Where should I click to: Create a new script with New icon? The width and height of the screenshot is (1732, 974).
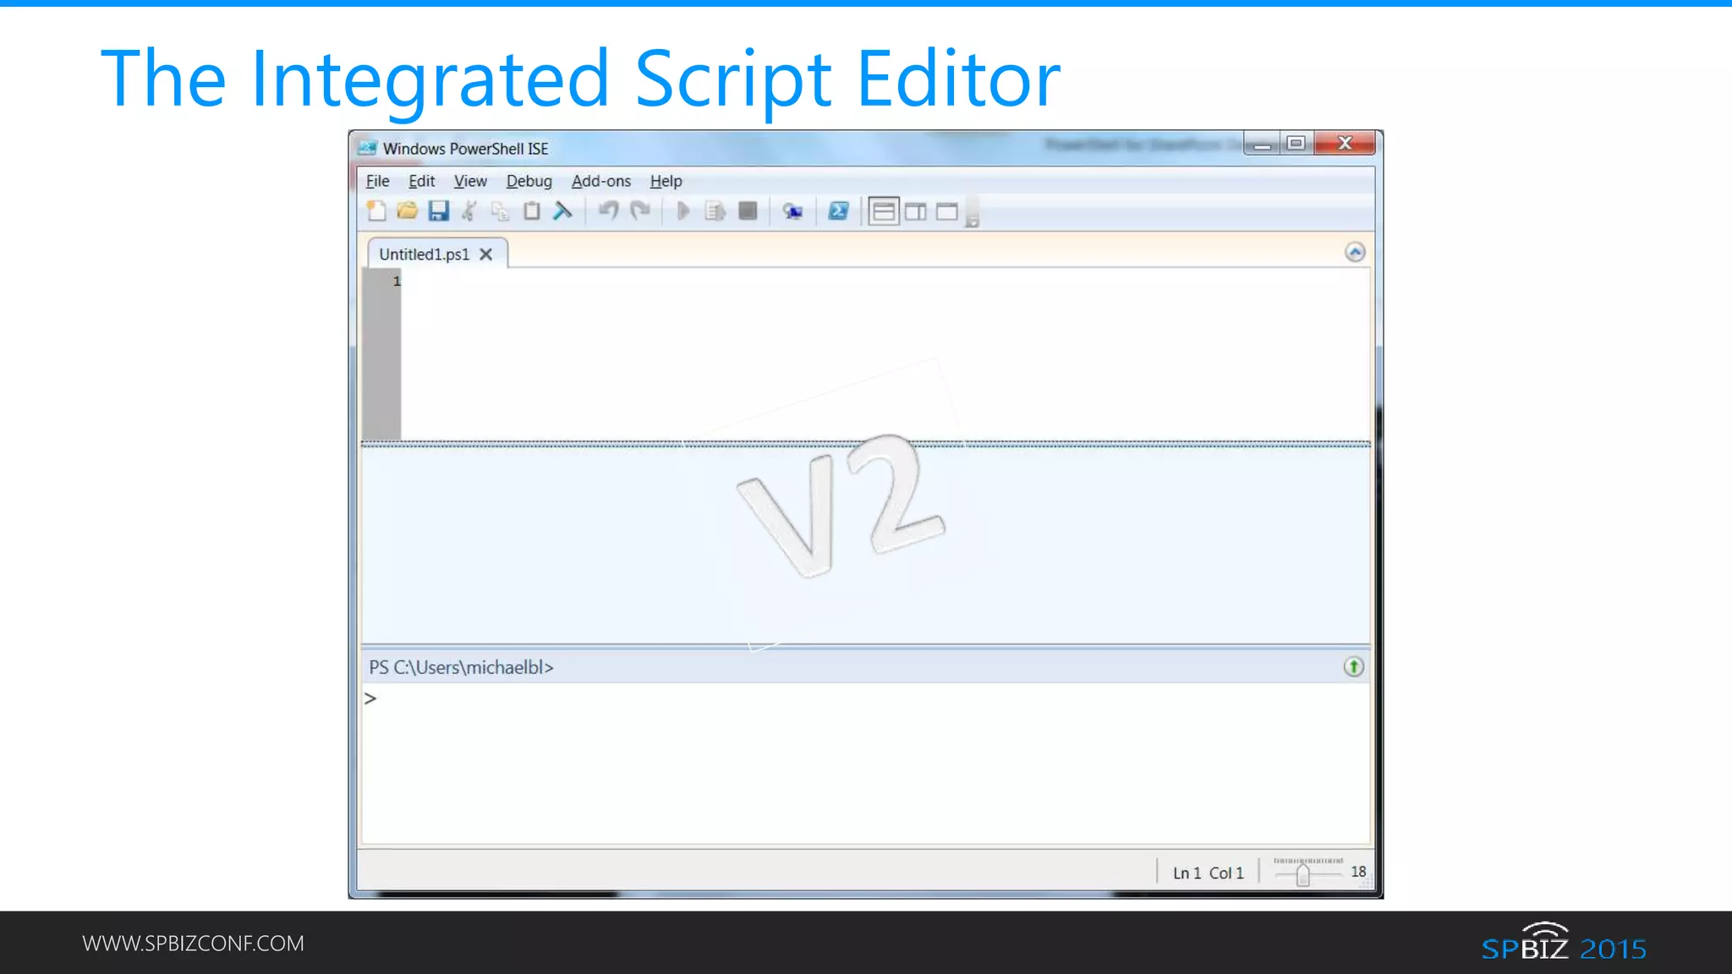376,211
